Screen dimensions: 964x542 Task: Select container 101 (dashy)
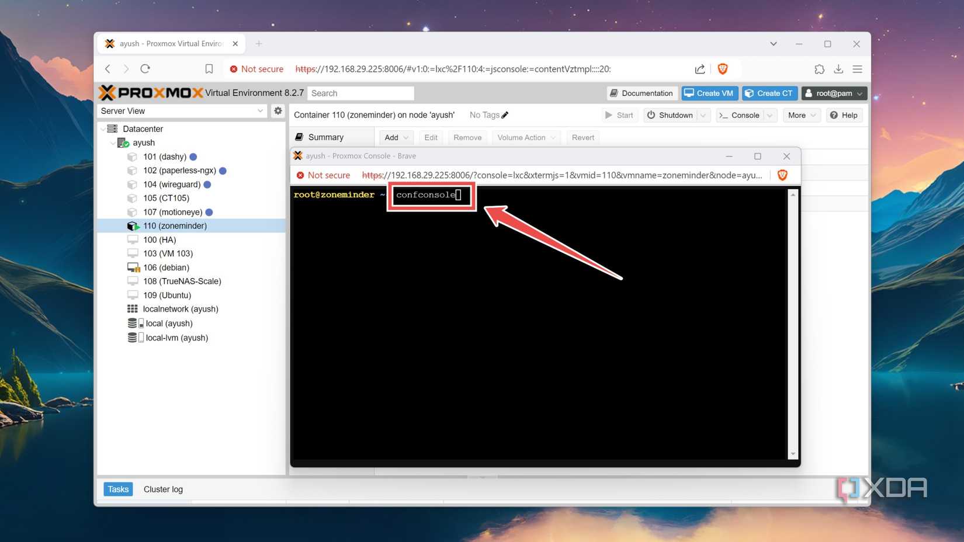[x=164, y=157]
